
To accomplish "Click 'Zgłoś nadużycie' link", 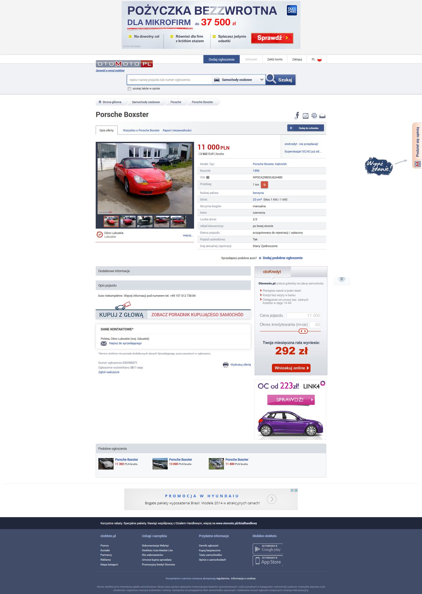I will coord(109,372).
